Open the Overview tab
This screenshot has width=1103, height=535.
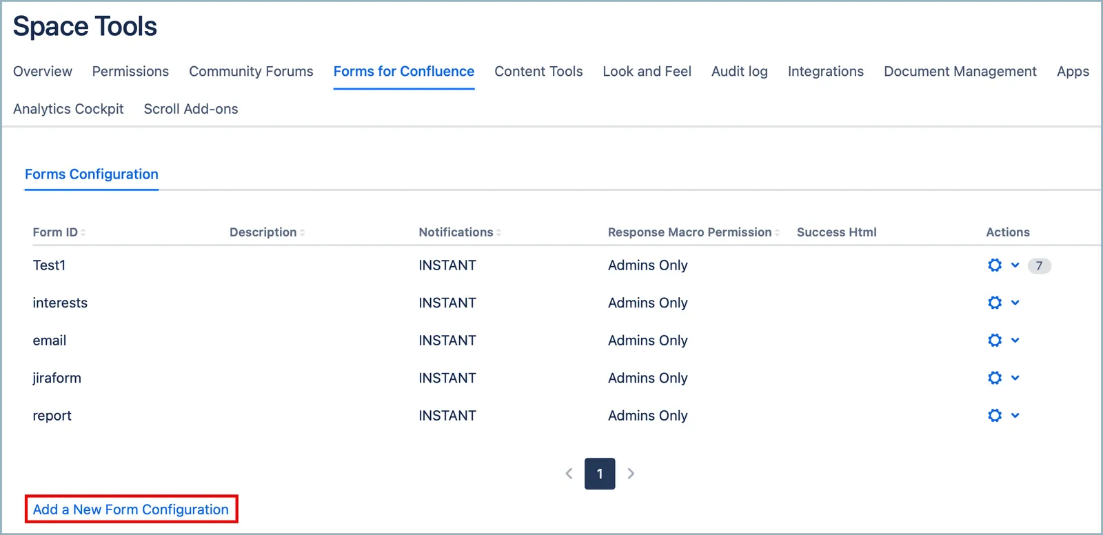tap(43, 72)
